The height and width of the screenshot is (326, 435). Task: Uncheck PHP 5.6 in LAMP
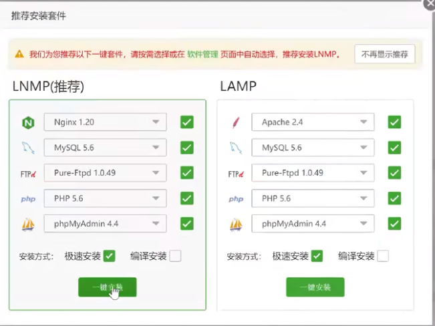(394, 198)
